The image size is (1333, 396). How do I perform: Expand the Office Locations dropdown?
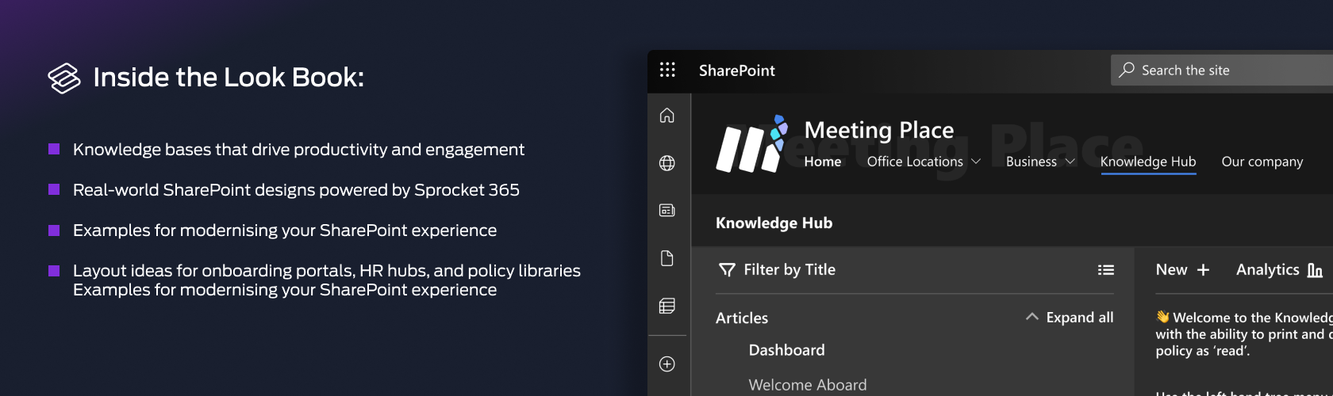point(924,162)
